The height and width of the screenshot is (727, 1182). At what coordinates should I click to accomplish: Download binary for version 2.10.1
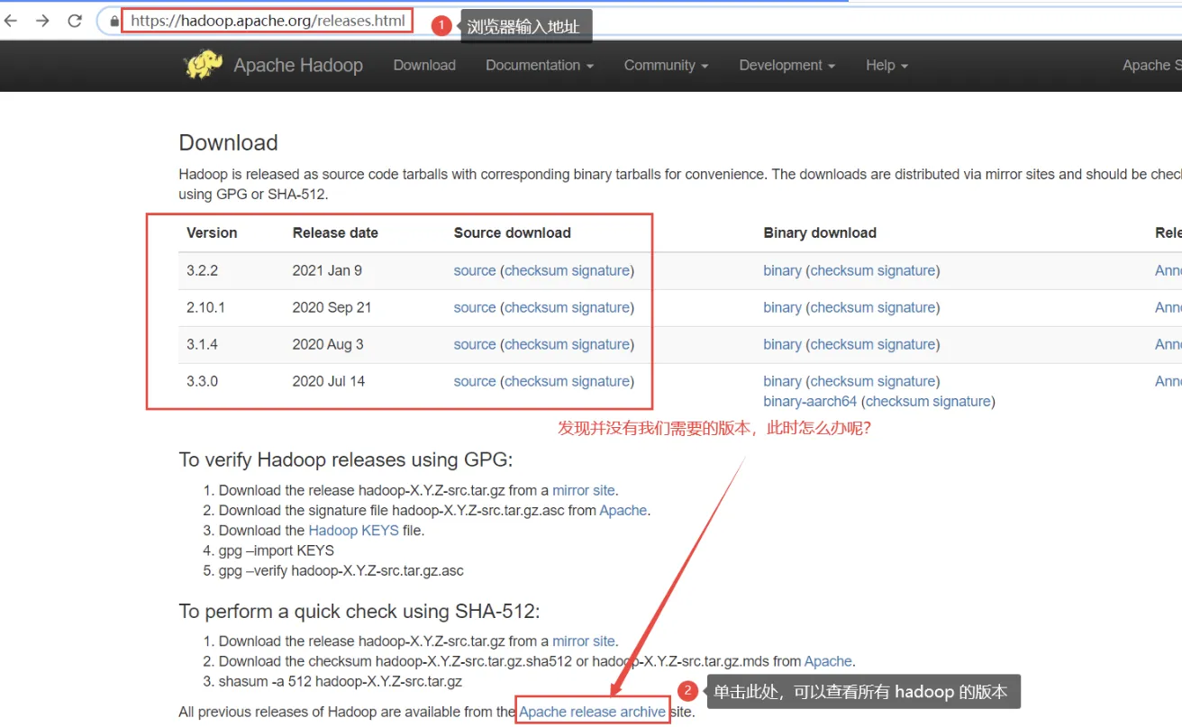[x=782, y=307]
